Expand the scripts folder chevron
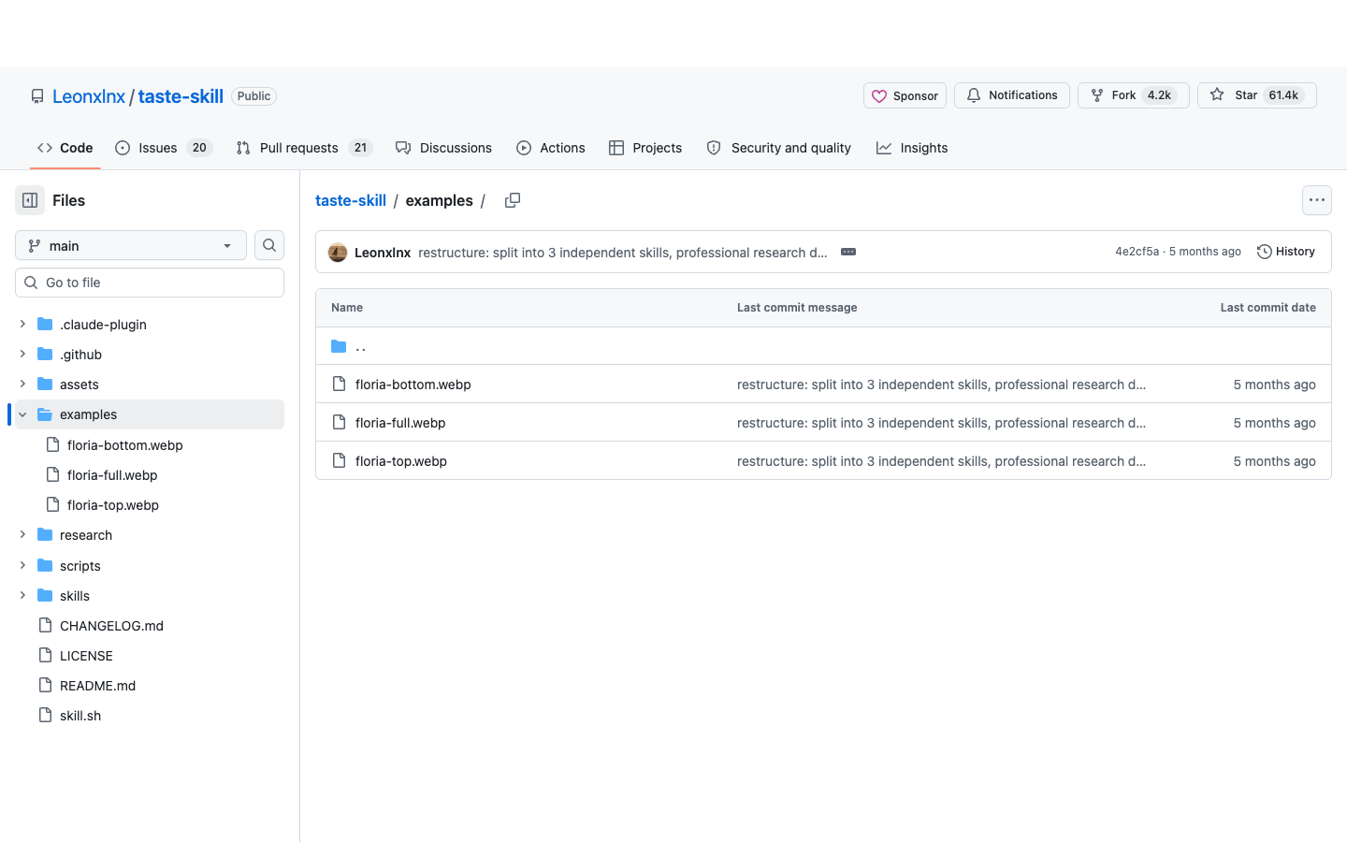The image size is (1347, 842). click(22, 565)
